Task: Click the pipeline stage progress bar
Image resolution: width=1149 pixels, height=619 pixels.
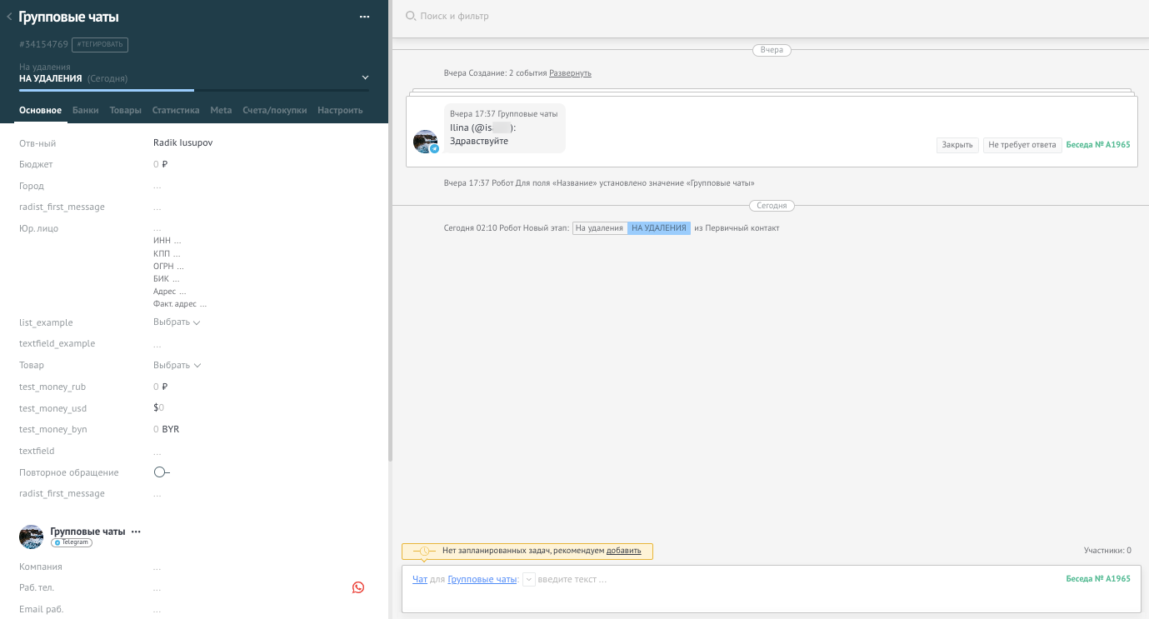Action: point(193,90)
